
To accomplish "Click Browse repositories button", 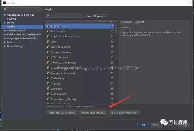I will click(93, 113).
